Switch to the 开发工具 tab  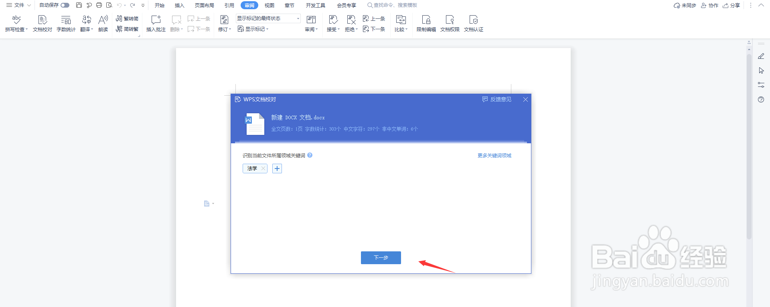pyautogui.click(x=316, y=5)
